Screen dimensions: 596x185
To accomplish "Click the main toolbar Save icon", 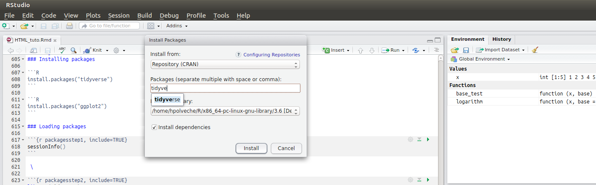I will (44, 26).
